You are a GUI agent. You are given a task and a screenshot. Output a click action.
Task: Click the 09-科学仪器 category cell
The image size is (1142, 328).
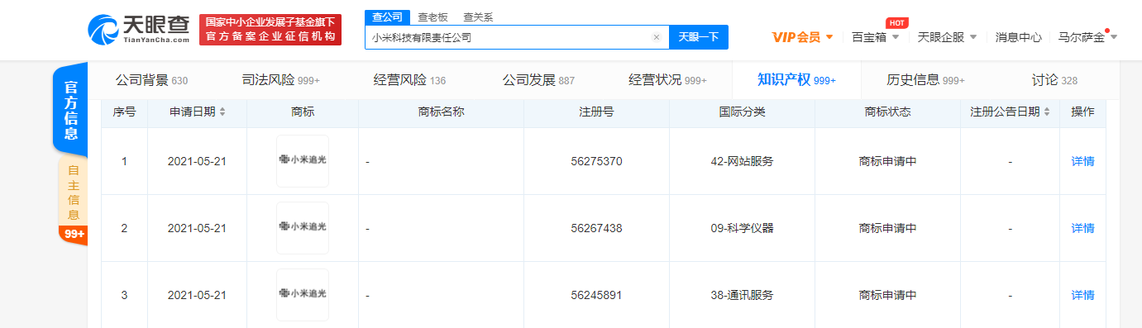(742, 228)
